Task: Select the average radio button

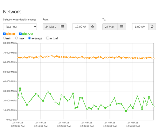Action: [30, 38]
